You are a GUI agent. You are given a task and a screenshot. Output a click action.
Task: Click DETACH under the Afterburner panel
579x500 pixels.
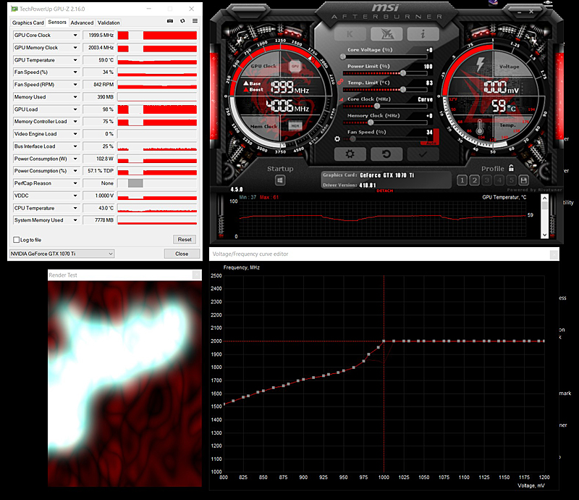(385, 191)
